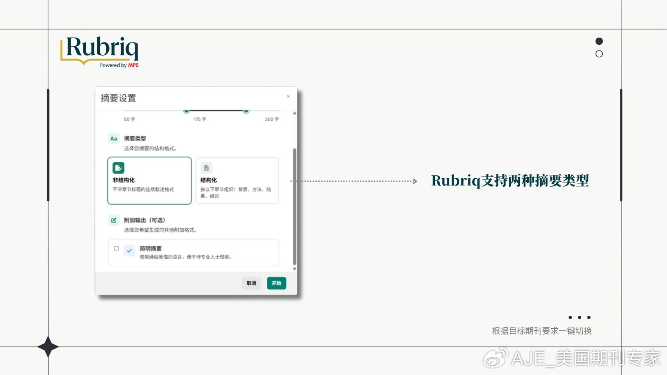Click the dialog's vertical scrollbar thumb
This screenshot has height=375, width=667.
(x=294, y=206)
